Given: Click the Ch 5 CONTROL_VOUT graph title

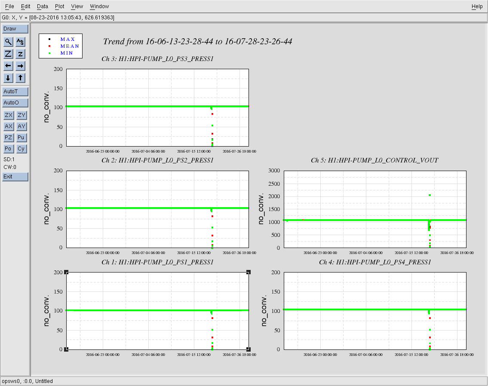Looking at the screenshot, I should 374,160.
